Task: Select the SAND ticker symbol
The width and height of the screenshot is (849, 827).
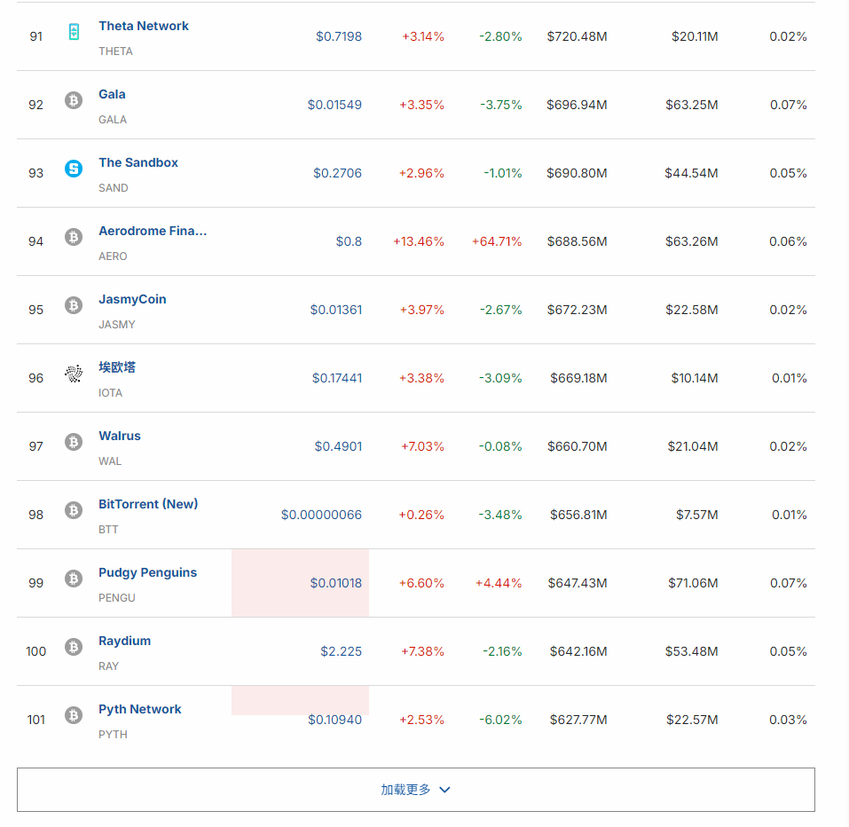Action: (x=114, y=188)
